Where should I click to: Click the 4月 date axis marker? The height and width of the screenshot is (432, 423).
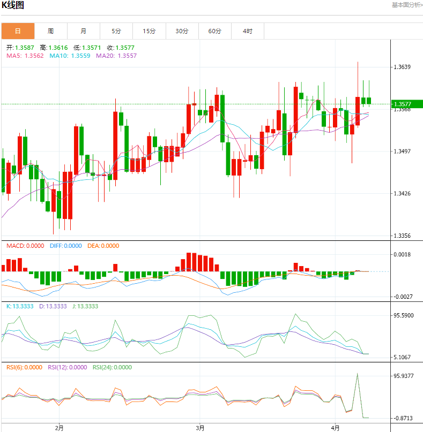point(336,428)
